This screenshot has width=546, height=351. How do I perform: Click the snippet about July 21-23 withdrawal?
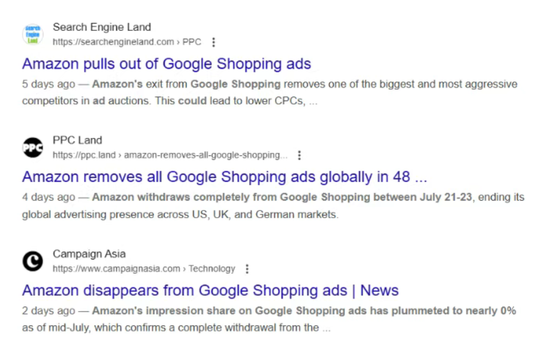point(274,206)
